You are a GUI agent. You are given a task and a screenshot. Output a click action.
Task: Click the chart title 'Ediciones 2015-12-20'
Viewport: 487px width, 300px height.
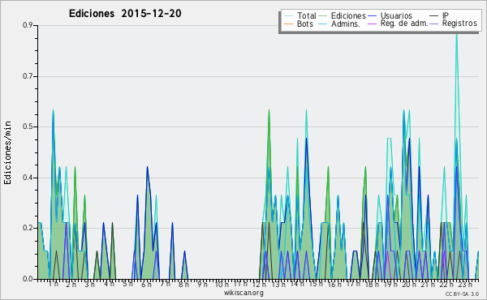click(x=125, y=14)
